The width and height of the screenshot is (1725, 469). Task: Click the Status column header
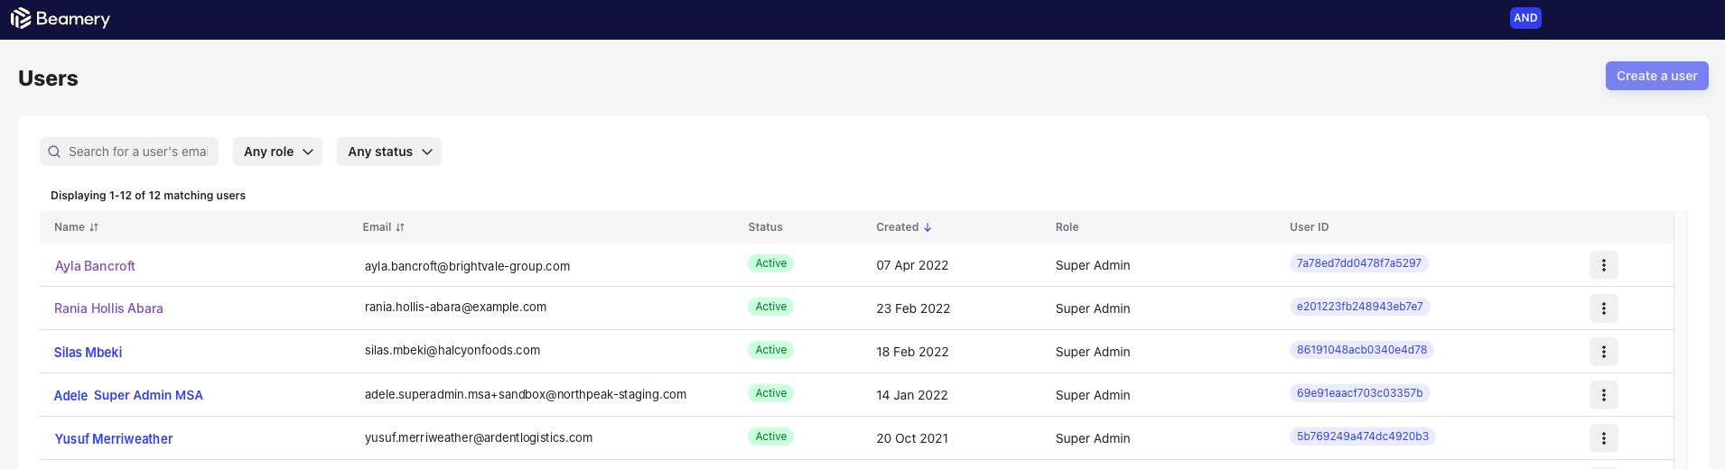click(x=765, y=227)
